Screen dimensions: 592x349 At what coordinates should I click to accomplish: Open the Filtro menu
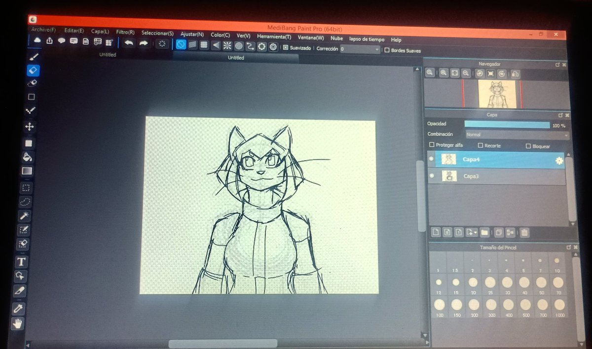coord(125,33)
